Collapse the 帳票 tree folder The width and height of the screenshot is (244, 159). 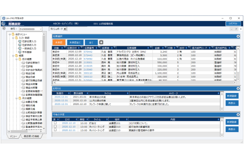(x=13, y=56)
